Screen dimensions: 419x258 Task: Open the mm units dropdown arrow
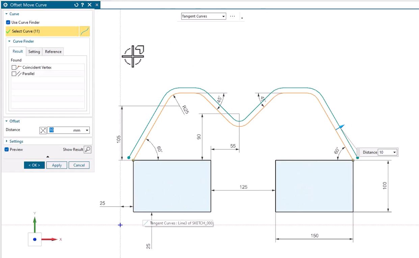[87, 130]
